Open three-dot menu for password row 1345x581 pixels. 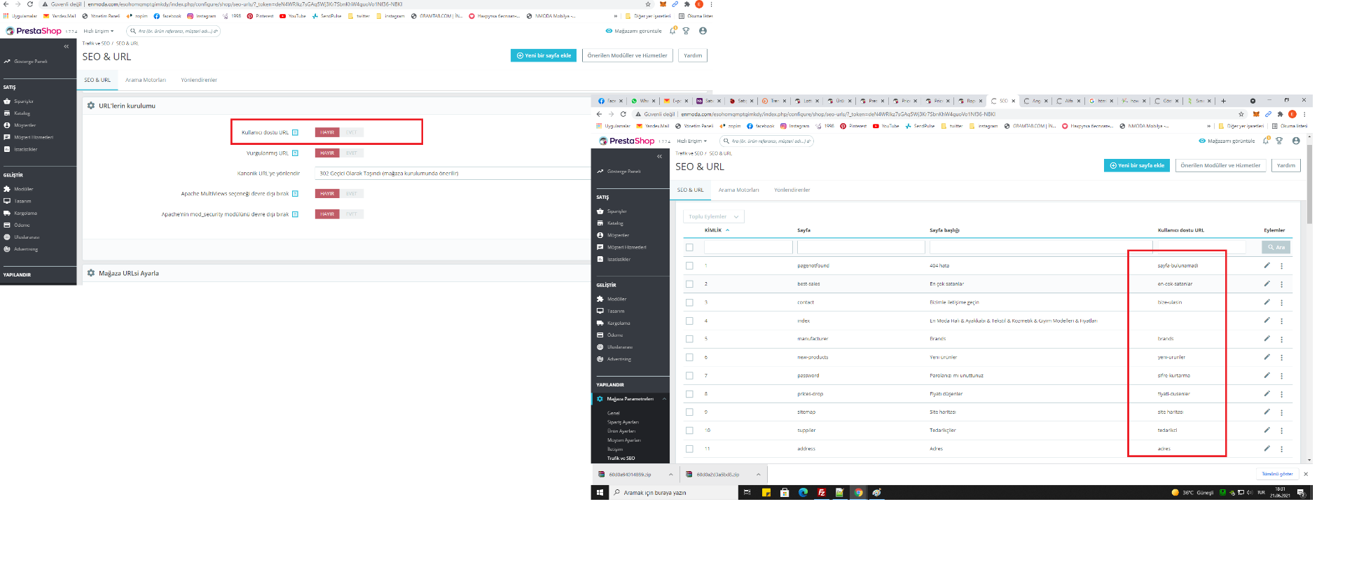point(1281,375)
